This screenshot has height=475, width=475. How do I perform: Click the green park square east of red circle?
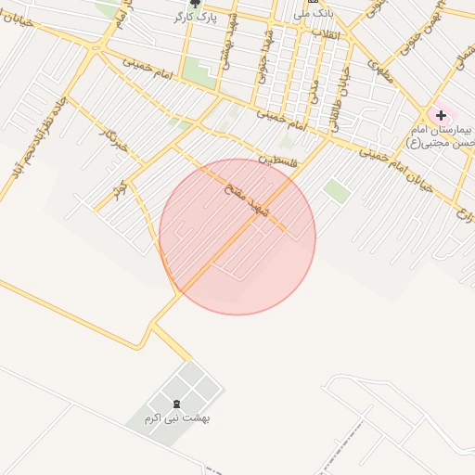[337, 191]
